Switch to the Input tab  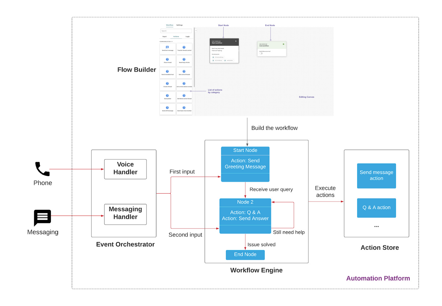[x=164, y=37]
